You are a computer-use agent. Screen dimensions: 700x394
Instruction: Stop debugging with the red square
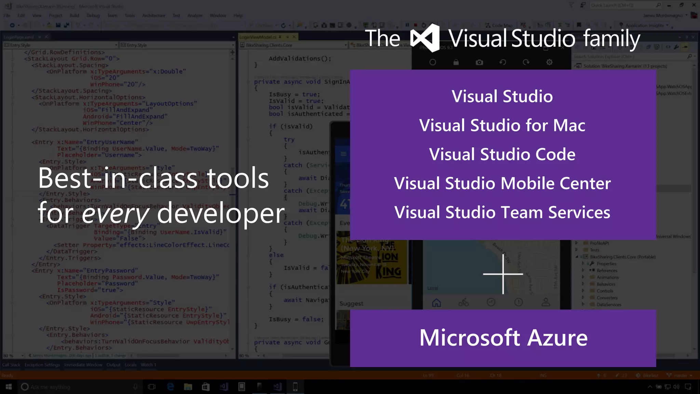click(416, 25)
